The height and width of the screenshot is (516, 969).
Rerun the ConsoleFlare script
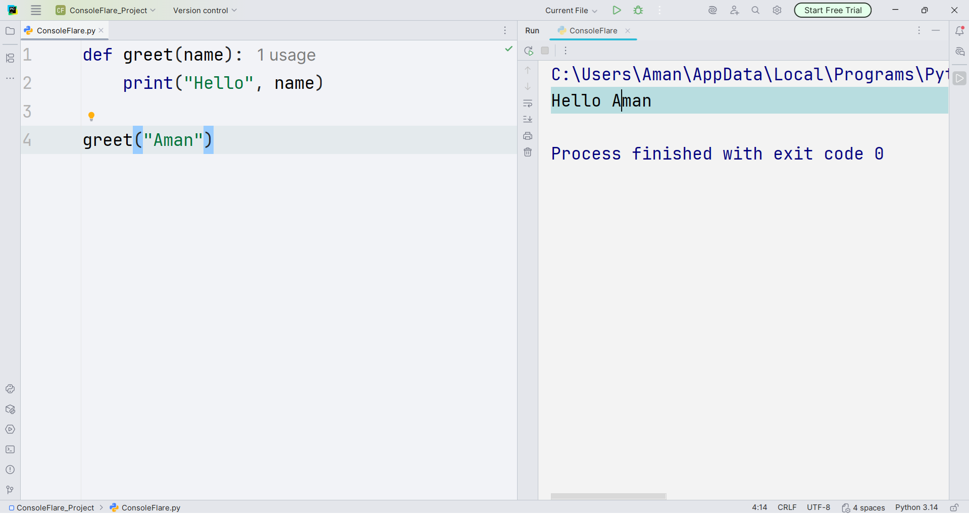[x=528, y=50]
